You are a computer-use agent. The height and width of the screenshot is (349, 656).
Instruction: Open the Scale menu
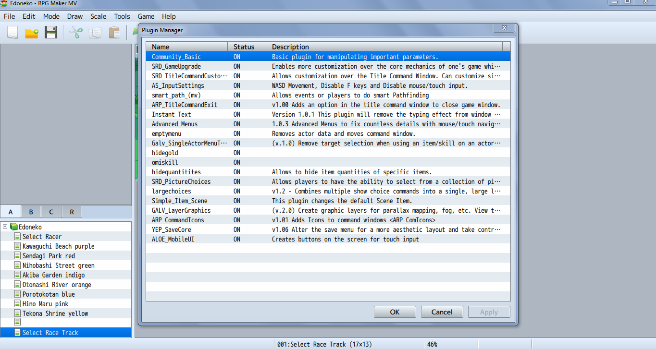99,16
